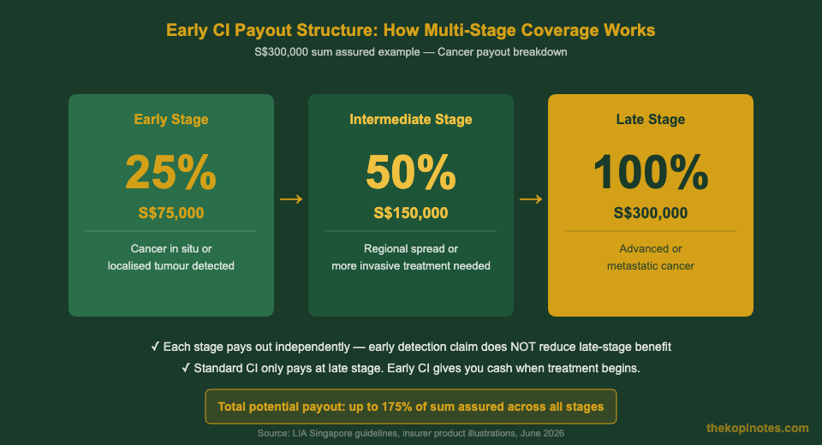Viewport: 822px width, 445px height.
Task: Click 'Advanced or' description line
Action: tap(651, 248)
